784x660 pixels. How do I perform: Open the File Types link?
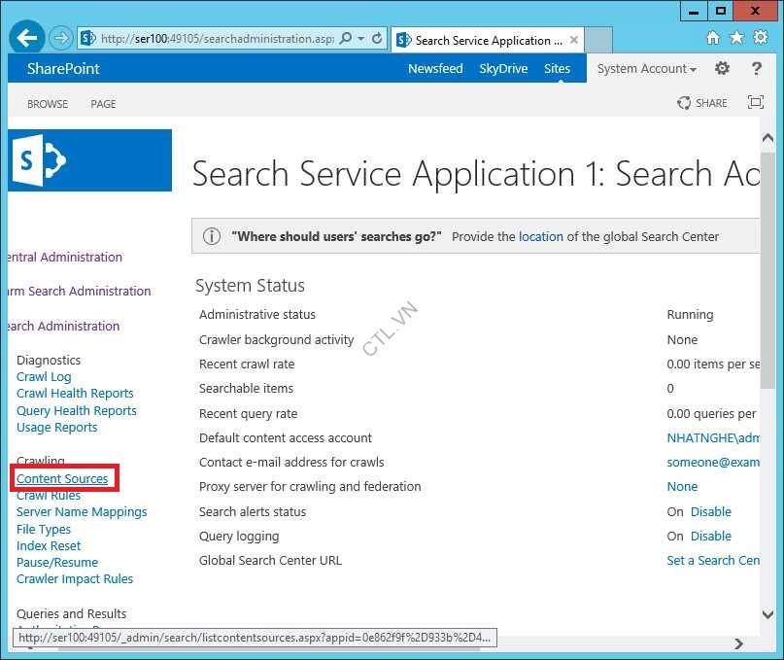[44, 530]
